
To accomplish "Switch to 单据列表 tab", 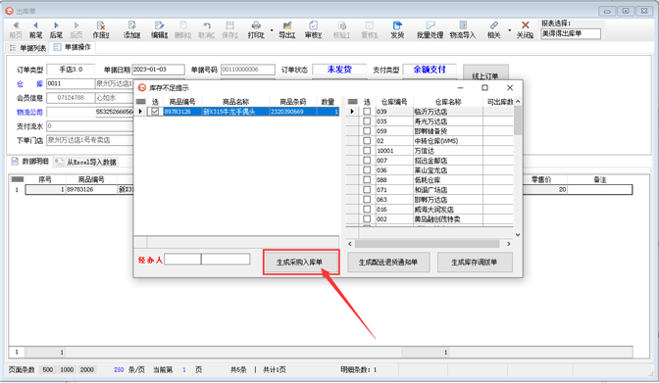I will pyautogui.click(x=28, y=48).
